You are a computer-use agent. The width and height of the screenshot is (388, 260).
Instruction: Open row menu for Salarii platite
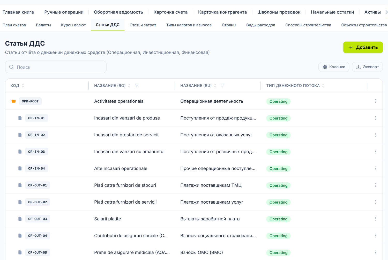click(x=376, y=219)
